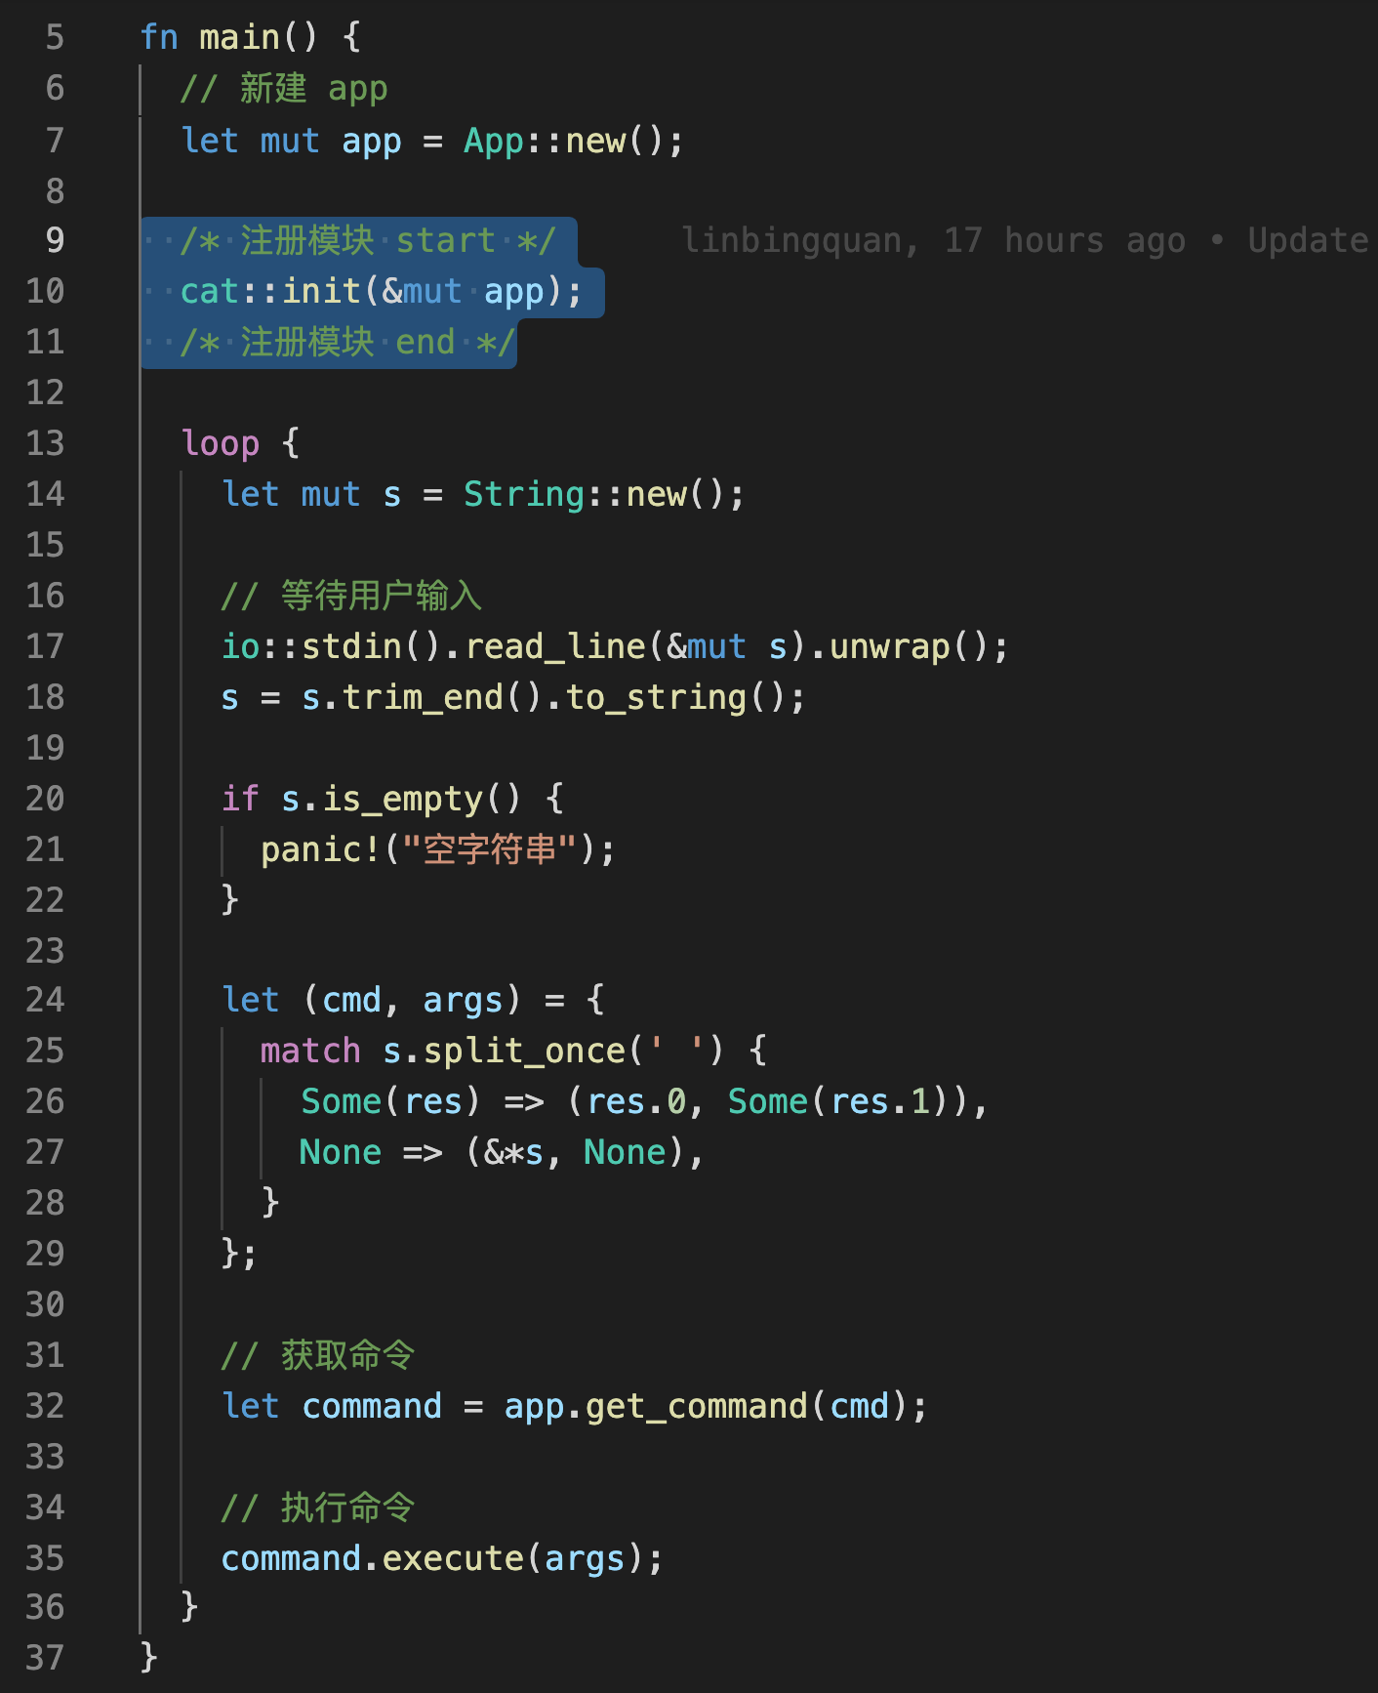
Task: Click the string literal "空字符串"
Action: (x=490, y=849)
